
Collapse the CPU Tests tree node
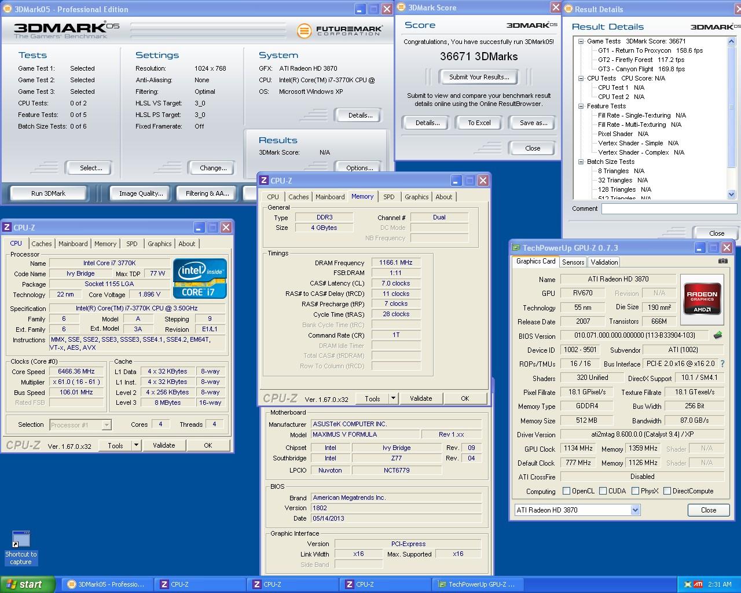(581, 78)
